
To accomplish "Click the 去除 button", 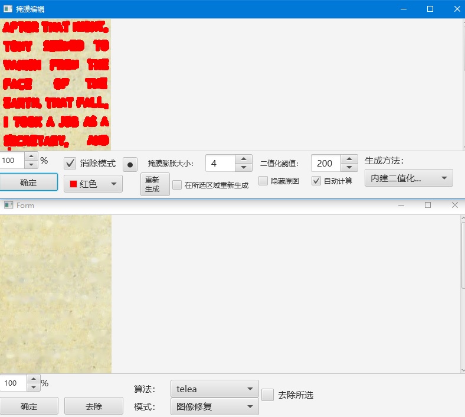I will tap(94, 406).
